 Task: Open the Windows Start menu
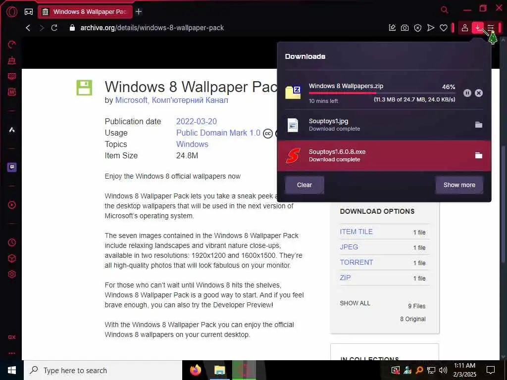[12, 370]
